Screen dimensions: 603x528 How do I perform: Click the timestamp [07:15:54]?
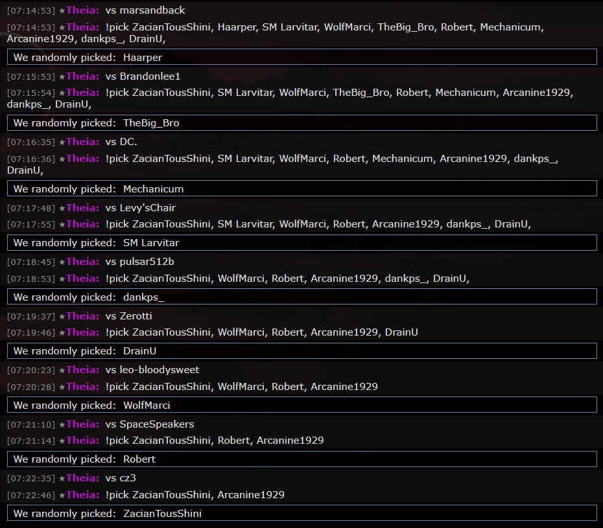[x=31, y=93]
